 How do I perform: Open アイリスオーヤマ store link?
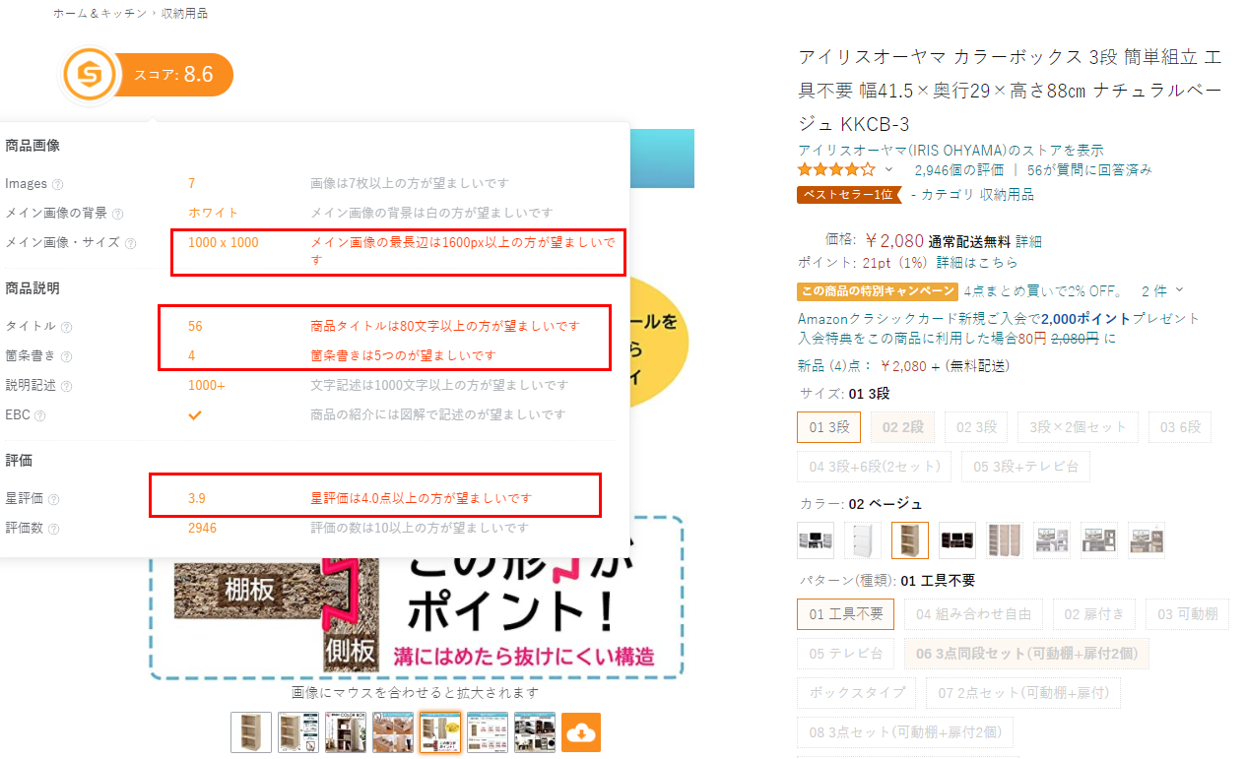951,150
